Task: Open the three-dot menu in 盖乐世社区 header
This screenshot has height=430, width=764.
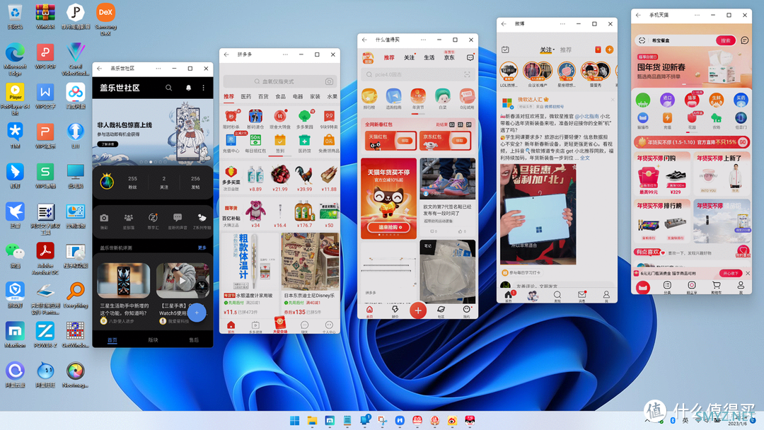Action: pos(204,88)
